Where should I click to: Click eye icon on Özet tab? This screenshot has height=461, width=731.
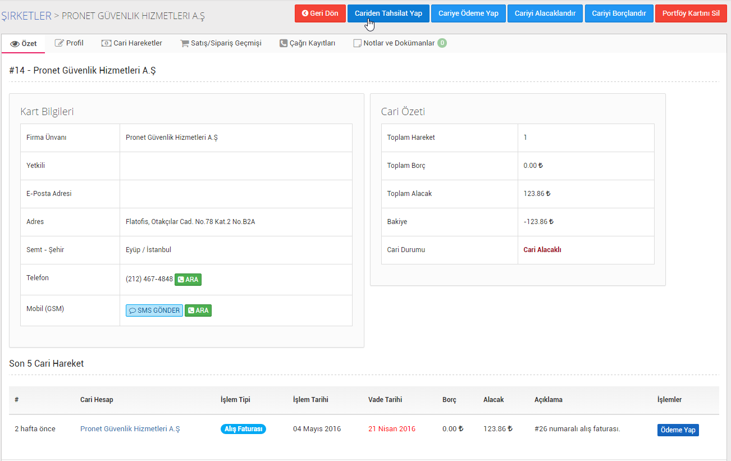pyautogui.click(x=15, y=43)
